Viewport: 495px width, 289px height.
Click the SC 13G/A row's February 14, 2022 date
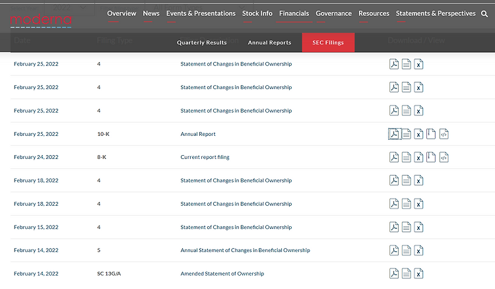(x=36, y=274)
